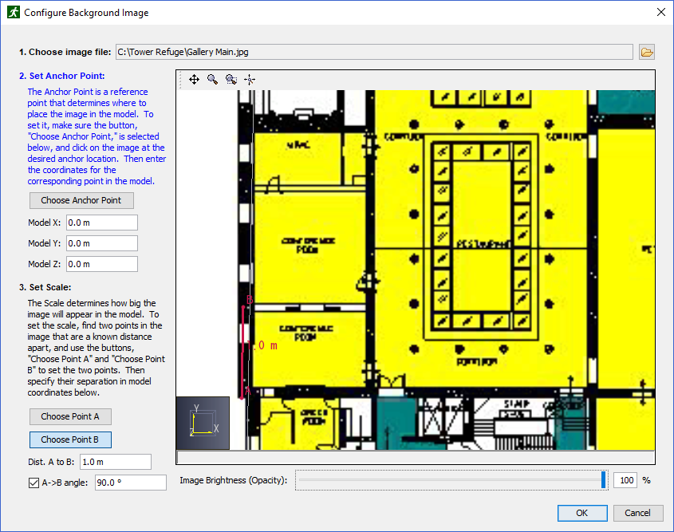The image size is (674, 532).
Task: Open the browse folder icon for image file
Action: (x=647, y=53)
